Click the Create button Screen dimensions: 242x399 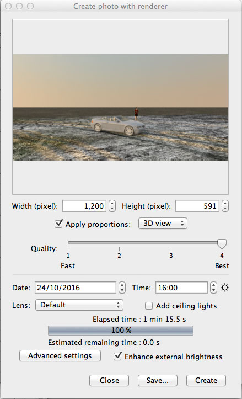point(206,380)
